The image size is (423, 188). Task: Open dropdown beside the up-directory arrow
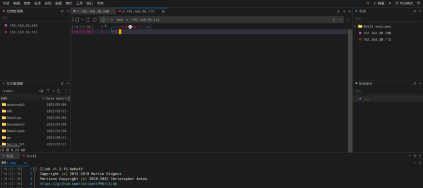pyautogui.click(x=53, y=91)
